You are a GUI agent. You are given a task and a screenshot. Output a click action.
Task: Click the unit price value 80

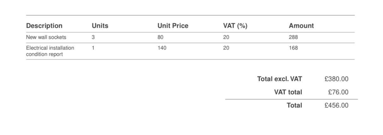pyautogui.click(x=160, y=37)
